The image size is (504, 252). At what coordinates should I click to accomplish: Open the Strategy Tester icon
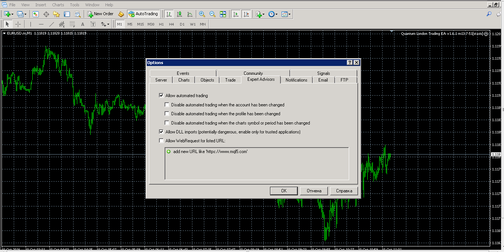pyautogui.click(x=77, y=14)
